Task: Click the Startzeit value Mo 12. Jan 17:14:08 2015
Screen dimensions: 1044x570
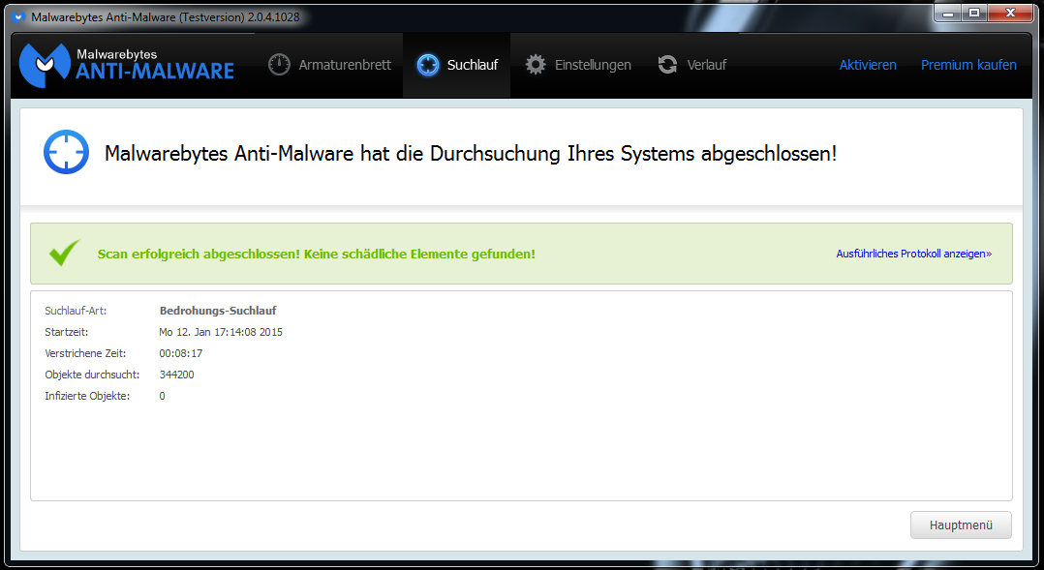Action: pos(221,332)
